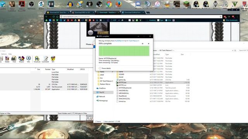Collapse dialog with Fewer details
Screen dimensions: 248x139
pos(105,68)
